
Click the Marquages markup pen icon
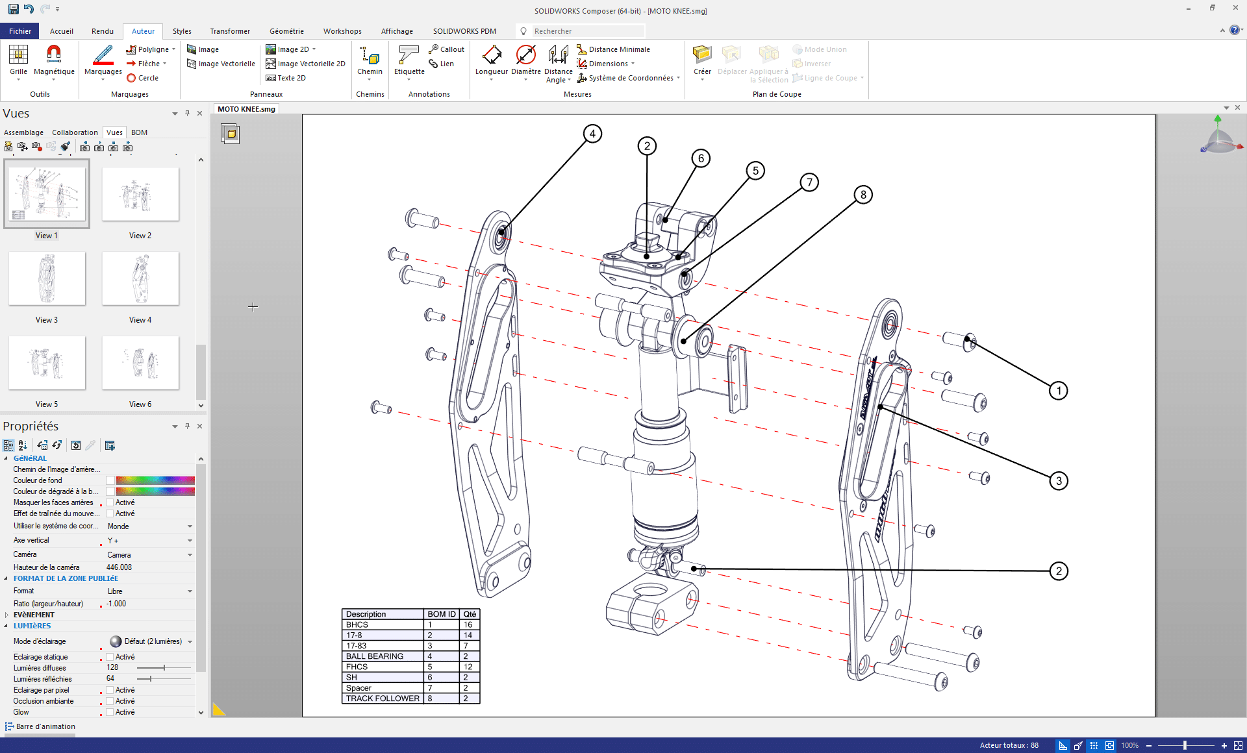pos(103,56)
